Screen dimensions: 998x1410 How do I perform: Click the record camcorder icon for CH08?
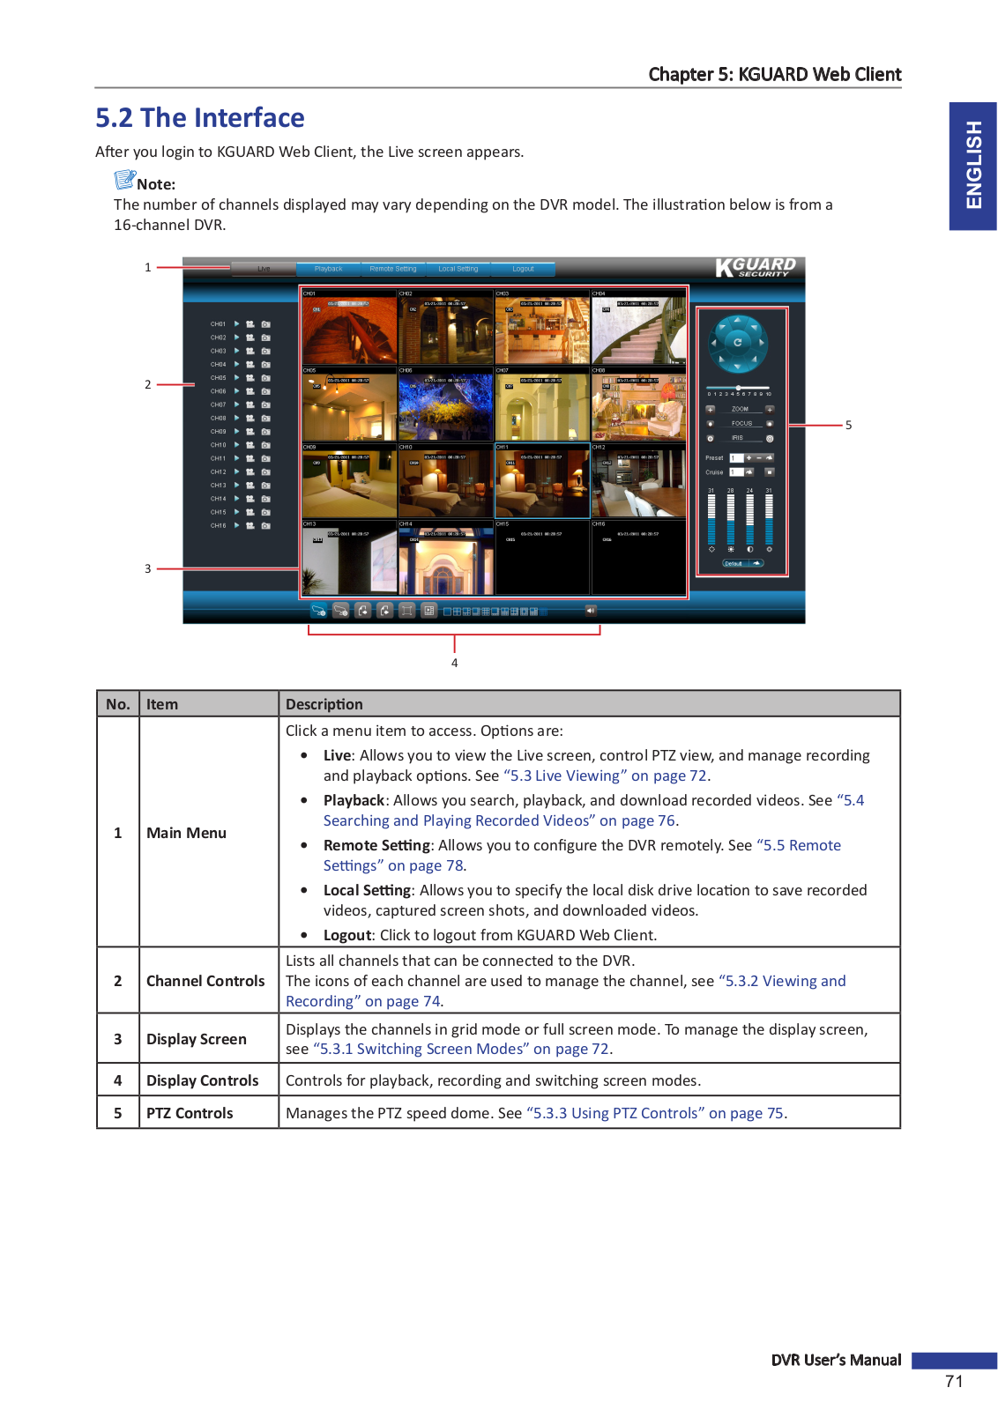pyautogui.click(x=250, y=419)
